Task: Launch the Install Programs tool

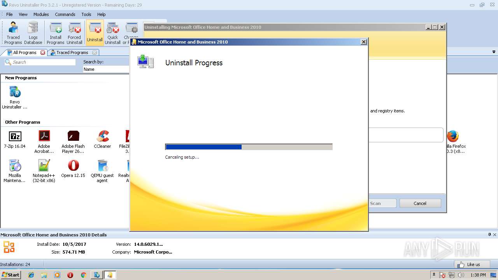Action: (x=56, y=33)
